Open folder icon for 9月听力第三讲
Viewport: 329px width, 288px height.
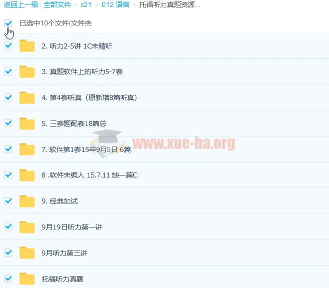[27, 253]
